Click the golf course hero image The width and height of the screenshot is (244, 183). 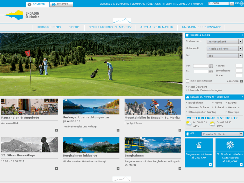tap(91, 64)
